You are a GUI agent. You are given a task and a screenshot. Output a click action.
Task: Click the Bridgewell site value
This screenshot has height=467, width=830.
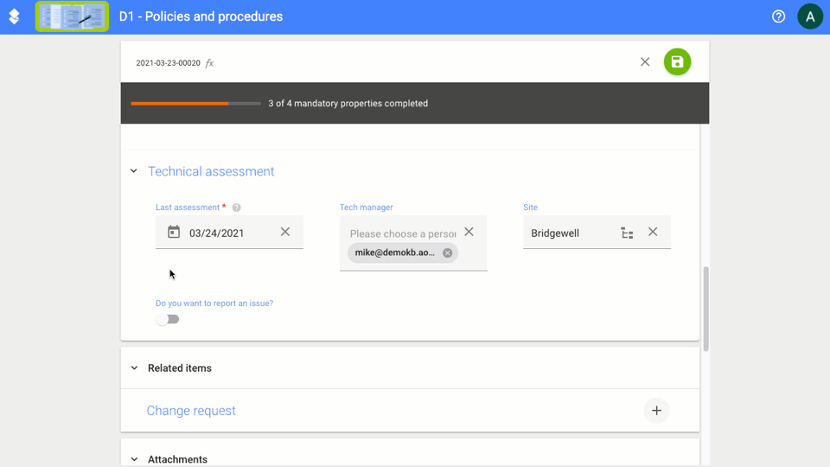[x=555, y=233]
